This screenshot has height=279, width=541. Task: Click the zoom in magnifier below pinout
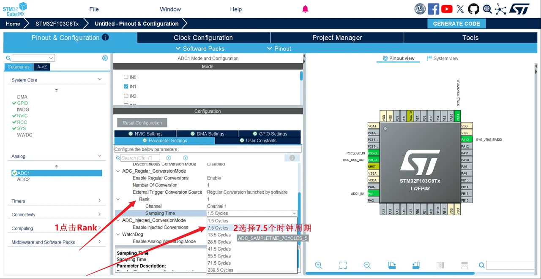319,265
